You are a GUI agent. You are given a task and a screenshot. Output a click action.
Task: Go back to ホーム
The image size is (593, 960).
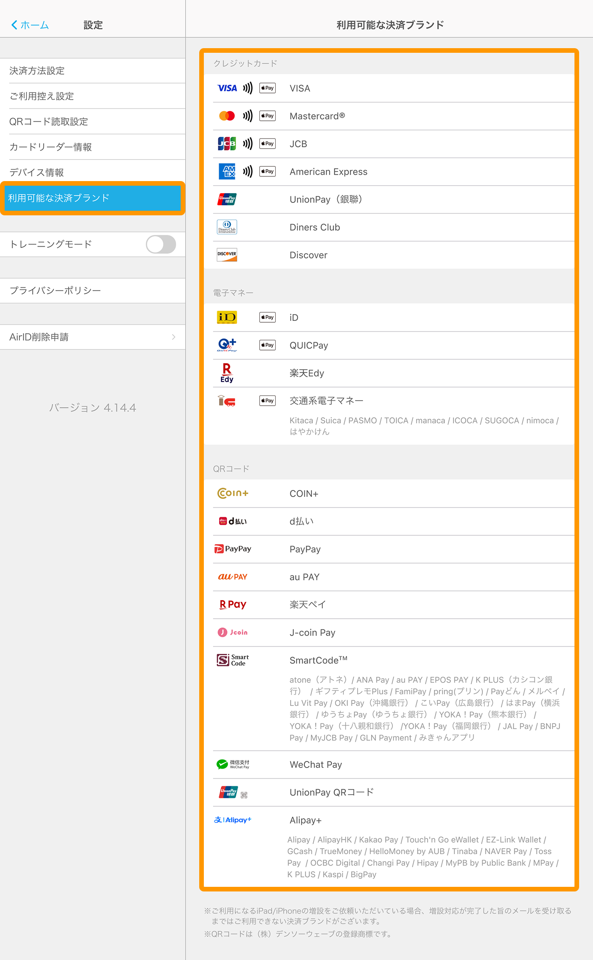point(30,25)
